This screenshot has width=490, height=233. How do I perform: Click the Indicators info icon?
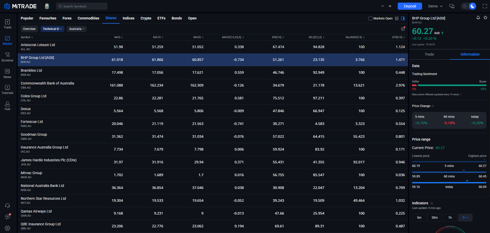(x=432, y=203)
